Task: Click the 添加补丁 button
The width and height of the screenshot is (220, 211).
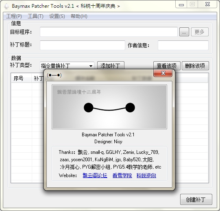Action: point(111,65)
